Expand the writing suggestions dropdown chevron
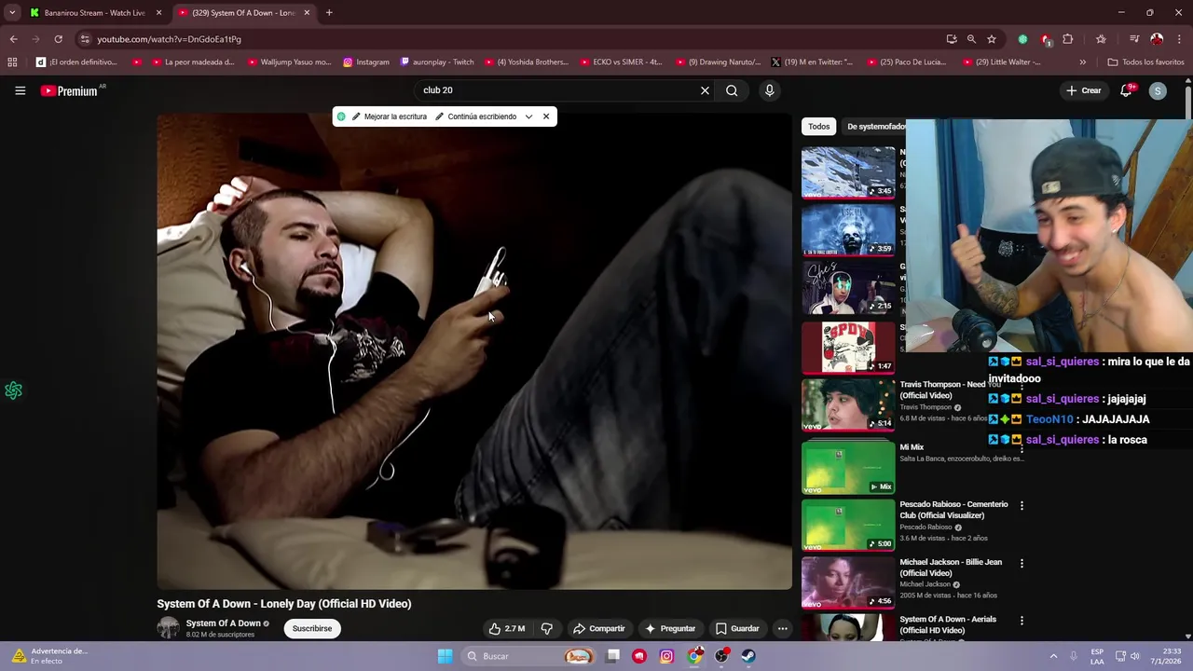The width and height of the screenshot is (1193, 671). point(528,116)
